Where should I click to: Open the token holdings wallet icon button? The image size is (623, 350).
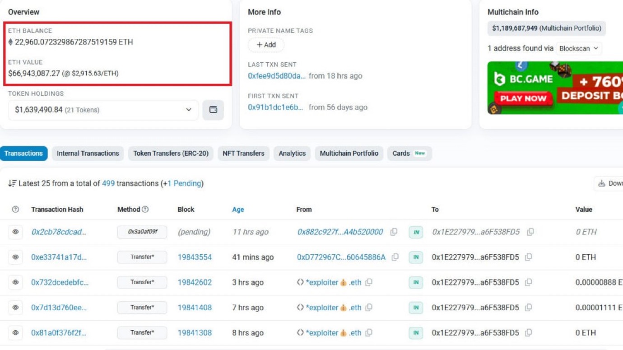coord(213,110)
